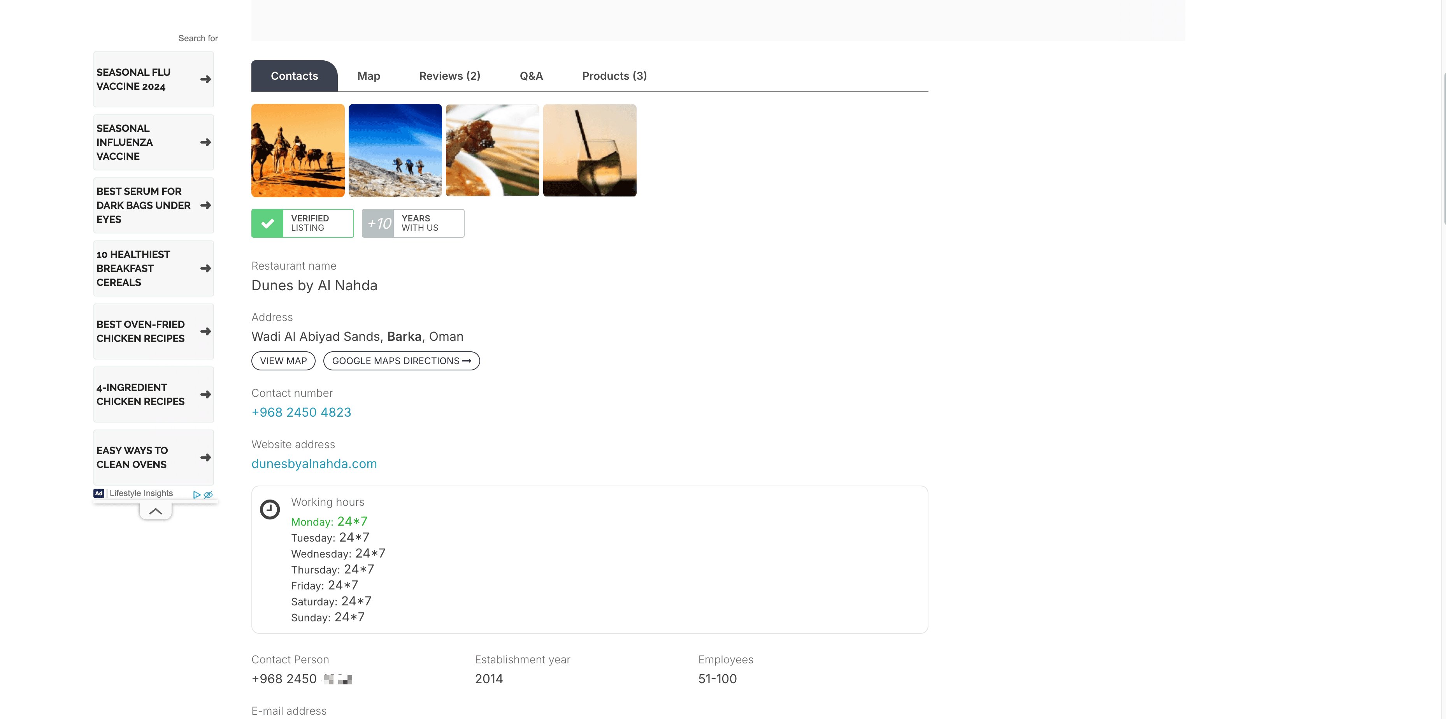The width and height of the screenshot is (1446, 719).
Task: Click arrow next to Best Oven-Fried Chicken Recipes
Action: 205,331
